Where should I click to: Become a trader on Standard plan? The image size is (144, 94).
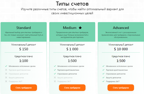pos(24,88)
